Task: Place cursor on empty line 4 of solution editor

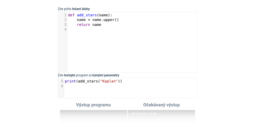Action: (127, 30)
